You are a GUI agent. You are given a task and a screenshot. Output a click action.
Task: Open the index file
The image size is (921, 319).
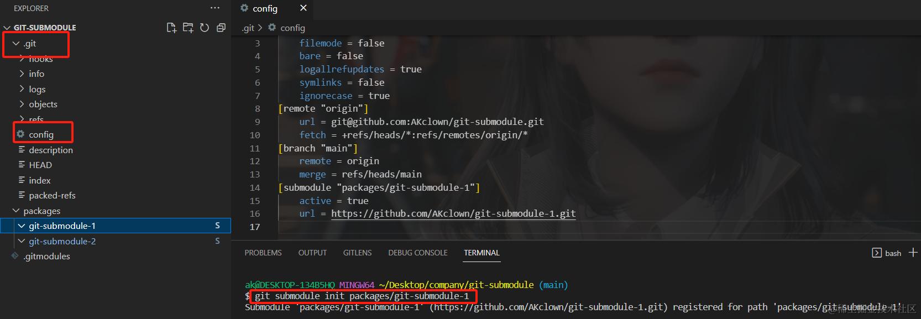[40, 180]
